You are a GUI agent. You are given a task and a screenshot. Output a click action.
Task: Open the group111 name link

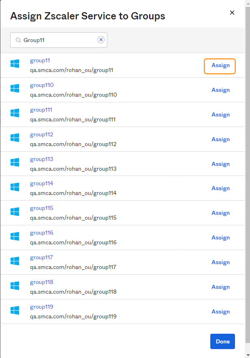pos(41,110)
